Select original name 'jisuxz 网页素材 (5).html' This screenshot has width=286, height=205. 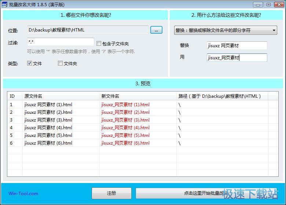[x=48, y=135]
